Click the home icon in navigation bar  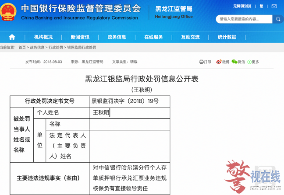[x=12, y=37]
